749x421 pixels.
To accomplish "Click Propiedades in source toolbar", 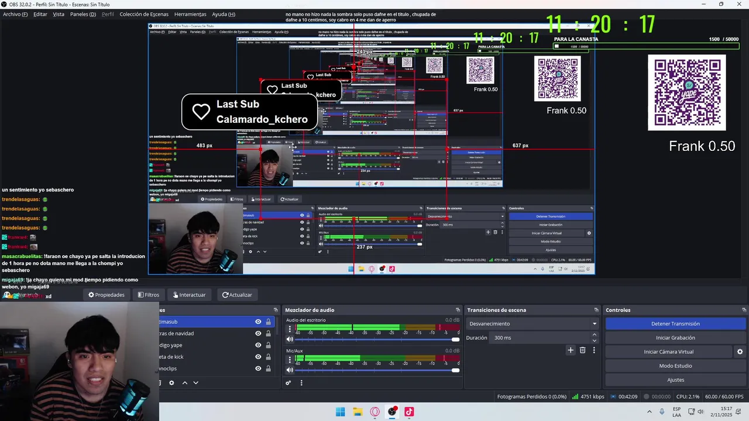I will [x=106, y=295].
